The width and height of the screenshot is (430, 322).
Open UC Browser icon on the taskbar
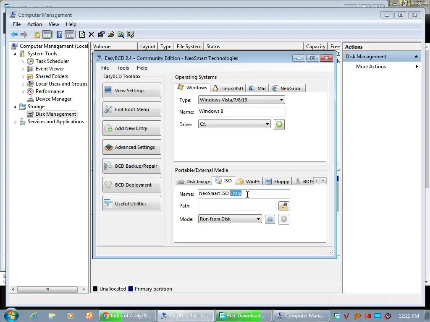click(x=89, y=316)
